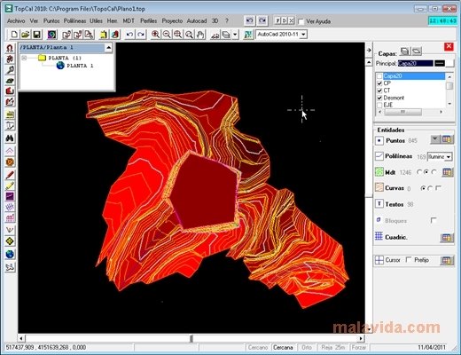Open the Mdt table icon
The height and width of the screenshot is (355, 461).
[448, 172]
